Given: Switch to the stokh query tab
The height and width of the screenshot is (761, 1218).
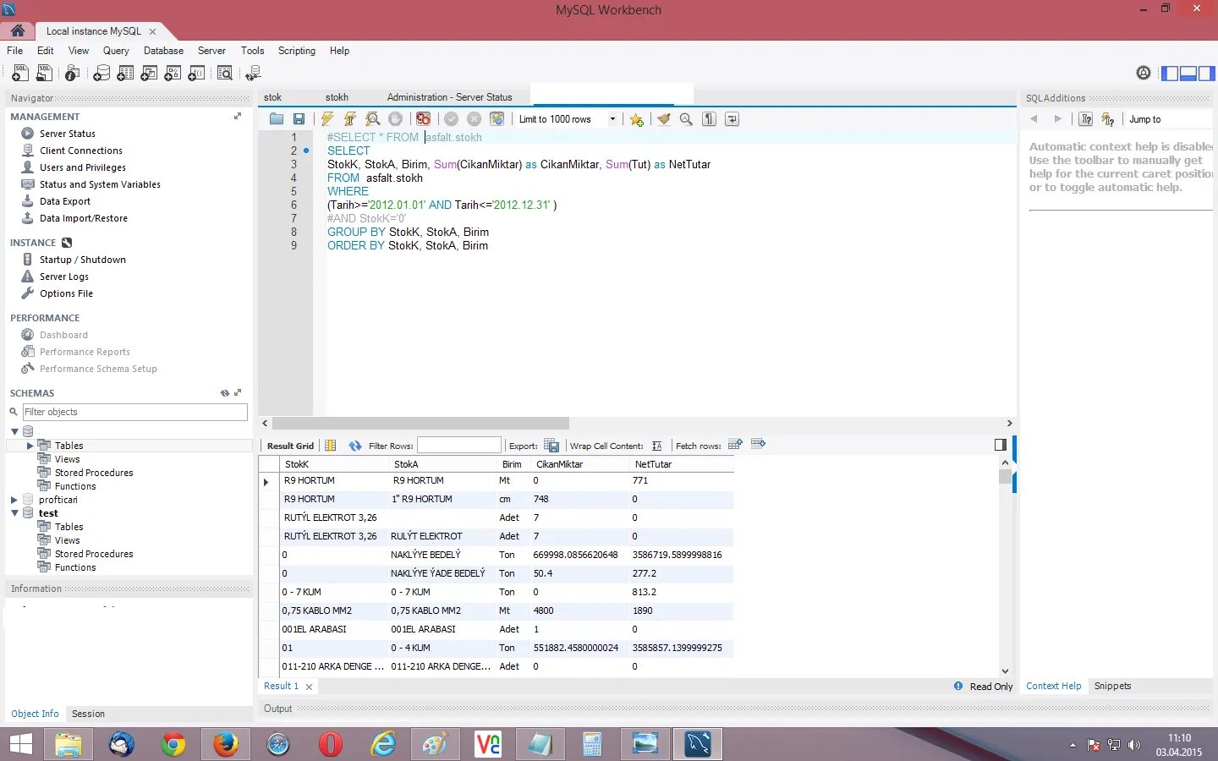Looking at the screenshot, I should [337, 97].
